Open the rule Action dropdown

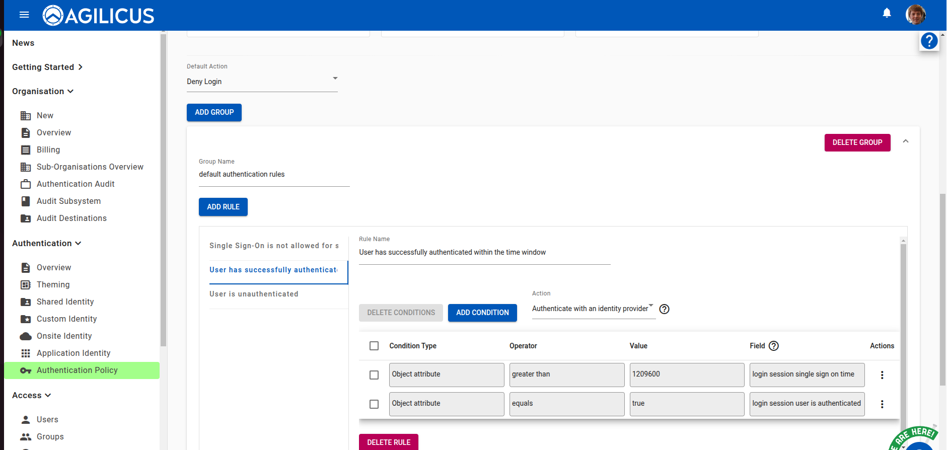click(593, 309)
